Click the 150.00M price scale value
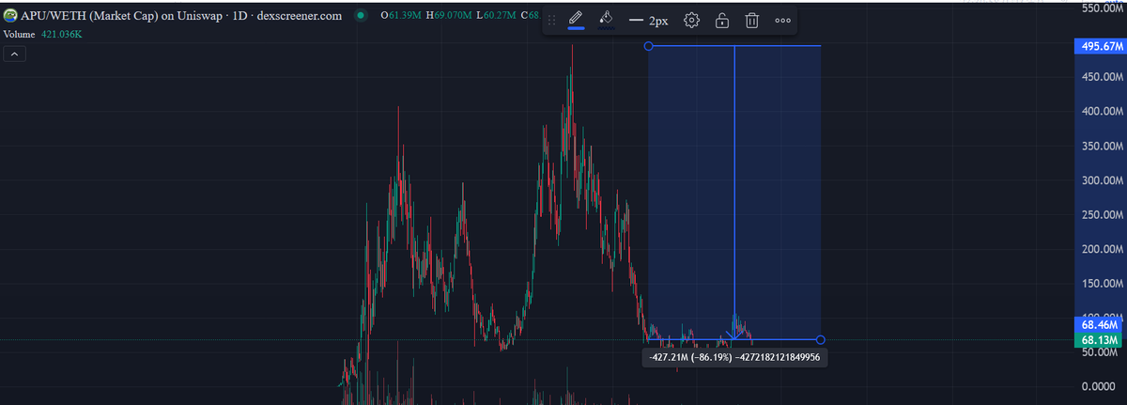The image size is (1127, 405). click(x=1103, y=284)
